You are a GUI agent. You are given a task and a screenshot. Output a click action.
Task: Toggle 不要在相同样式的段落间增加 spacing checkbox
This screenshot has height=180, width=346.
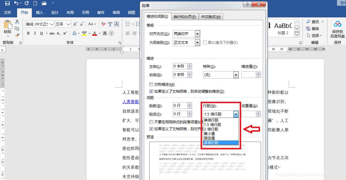coord(151,122)
